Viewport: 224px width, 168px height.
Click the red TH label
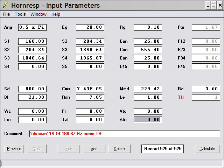coord(181,97)
